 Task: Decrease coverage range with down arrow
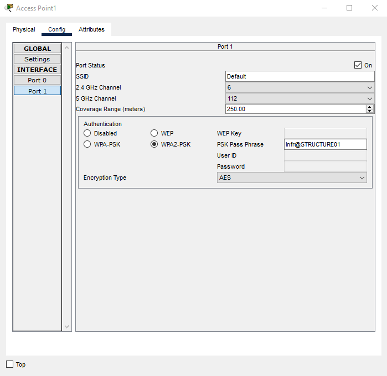click(369, 111)
